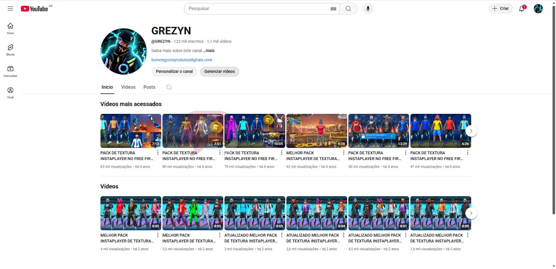Click the Personalizar o canal button

(174, 72)
